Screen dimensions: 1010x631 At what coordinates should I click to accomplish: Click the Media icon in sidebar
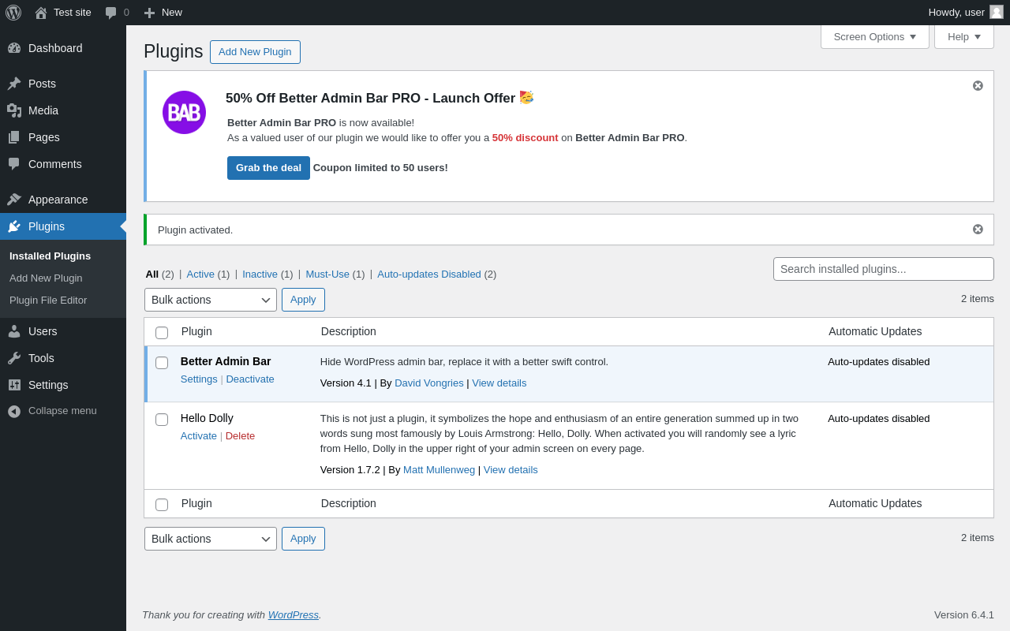pos(14,110)
